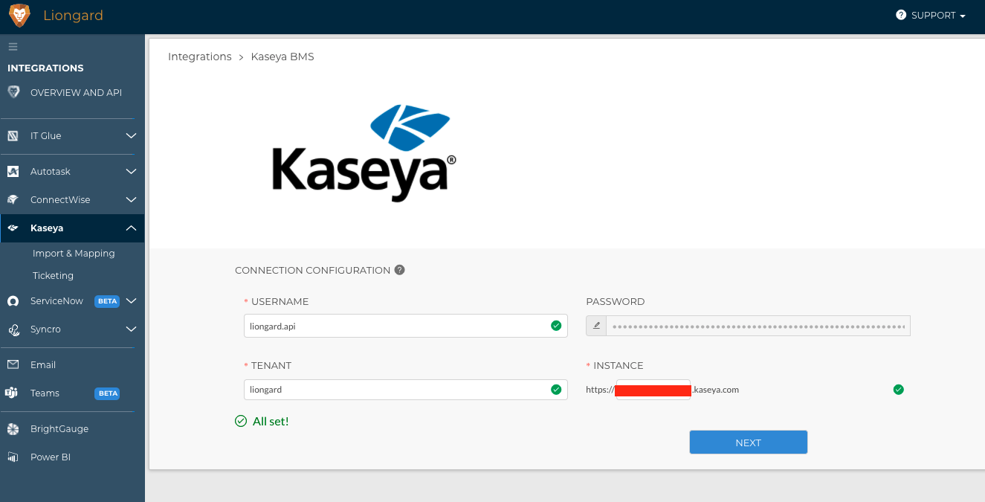Click the IT Glue sidebar icon
The image size is (985, 502).
point(13,136)
